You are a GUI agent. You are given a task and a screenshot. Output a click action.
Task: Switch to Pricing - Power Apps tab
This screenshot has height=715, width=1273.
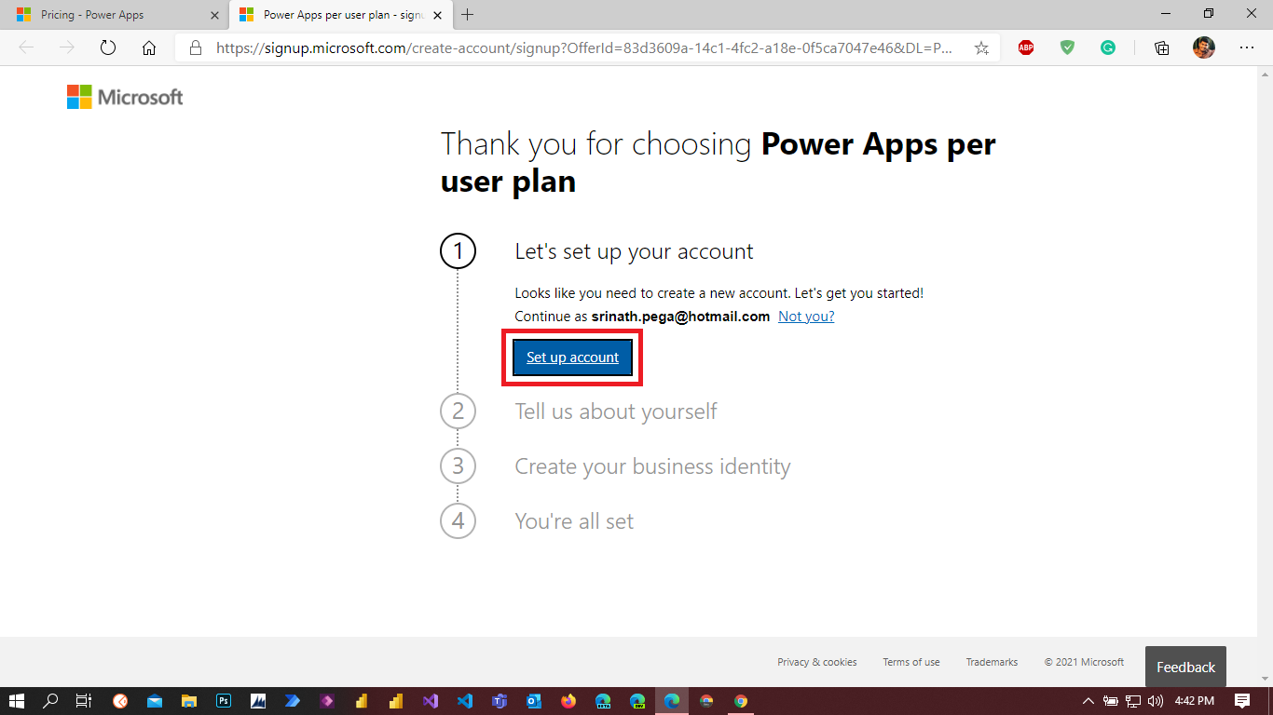click(93, 15)
